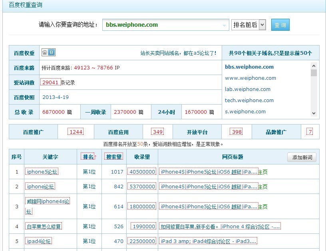This screenshot has width=326, height=251.
Task: Open the 百度快照 date 2013-4-19
Action: (x=56, y=97)
